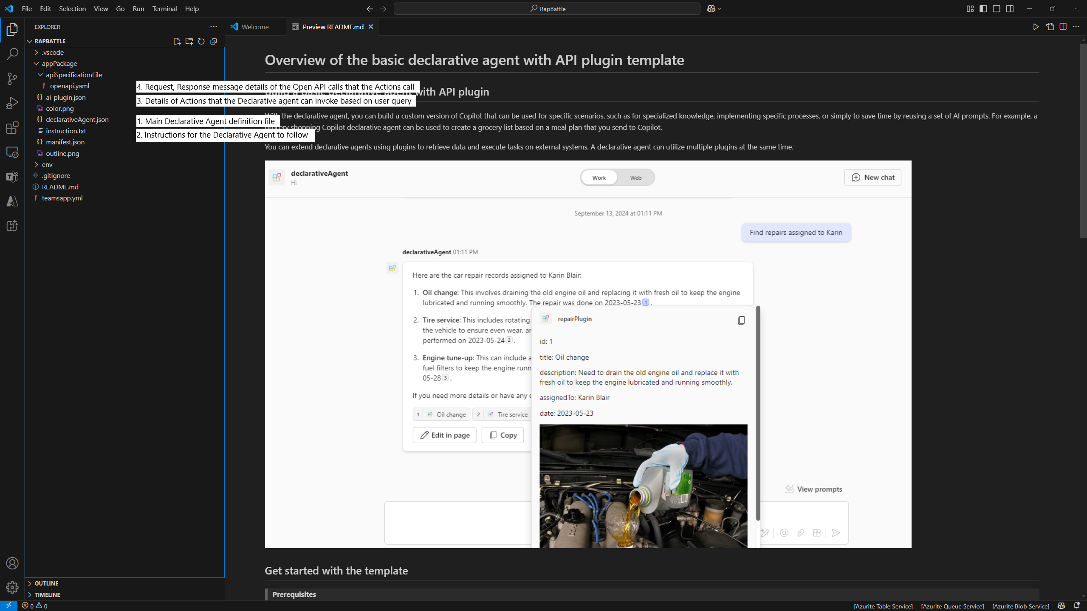Toggle the primary side bar

point(983,8)
